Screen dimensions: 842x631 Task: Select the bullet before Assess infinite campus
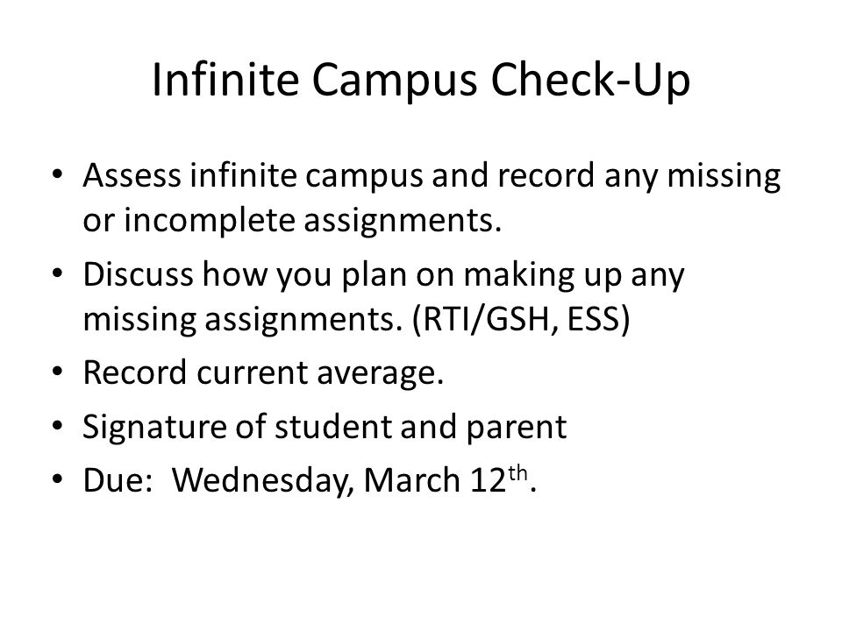pos(58,174)
